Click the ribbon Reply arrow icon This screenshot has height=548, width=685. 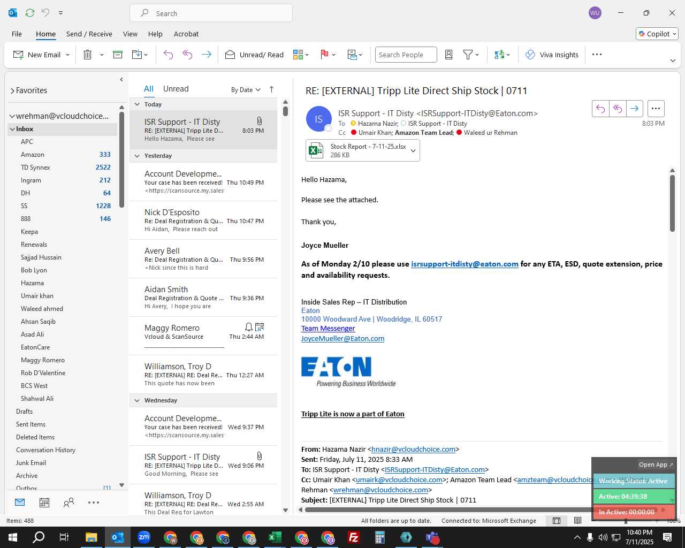168,55
